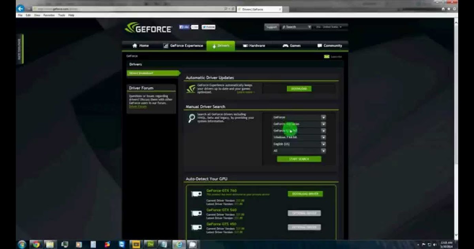Open Chrome from the taskbar

click(36, 244)
